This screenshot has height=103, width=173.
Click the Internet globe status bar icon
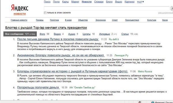(x=153, y=102)
